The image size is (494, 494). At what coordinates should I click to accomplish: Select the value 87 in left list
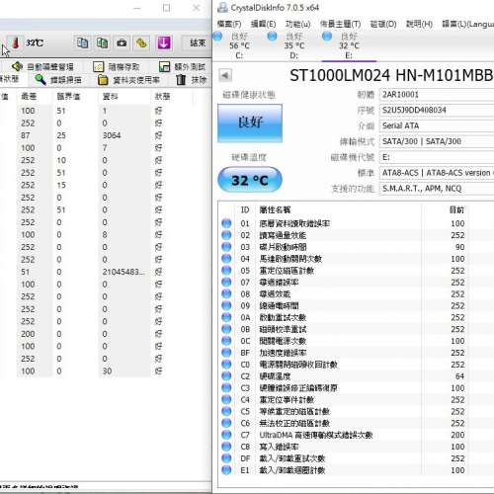click(x=26, y=135)
